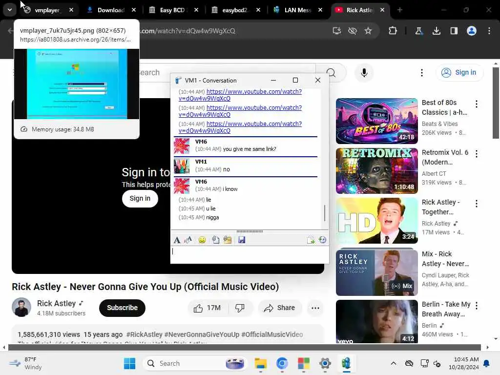Click the conversation window scrollbar
500x375 pixels.
coord(325,213)
